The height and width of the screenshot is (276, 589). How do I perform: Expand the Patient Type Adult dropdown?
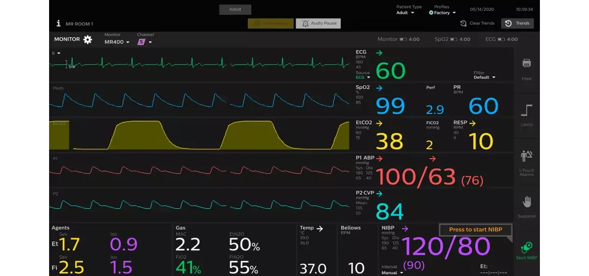tap(405, 13)
